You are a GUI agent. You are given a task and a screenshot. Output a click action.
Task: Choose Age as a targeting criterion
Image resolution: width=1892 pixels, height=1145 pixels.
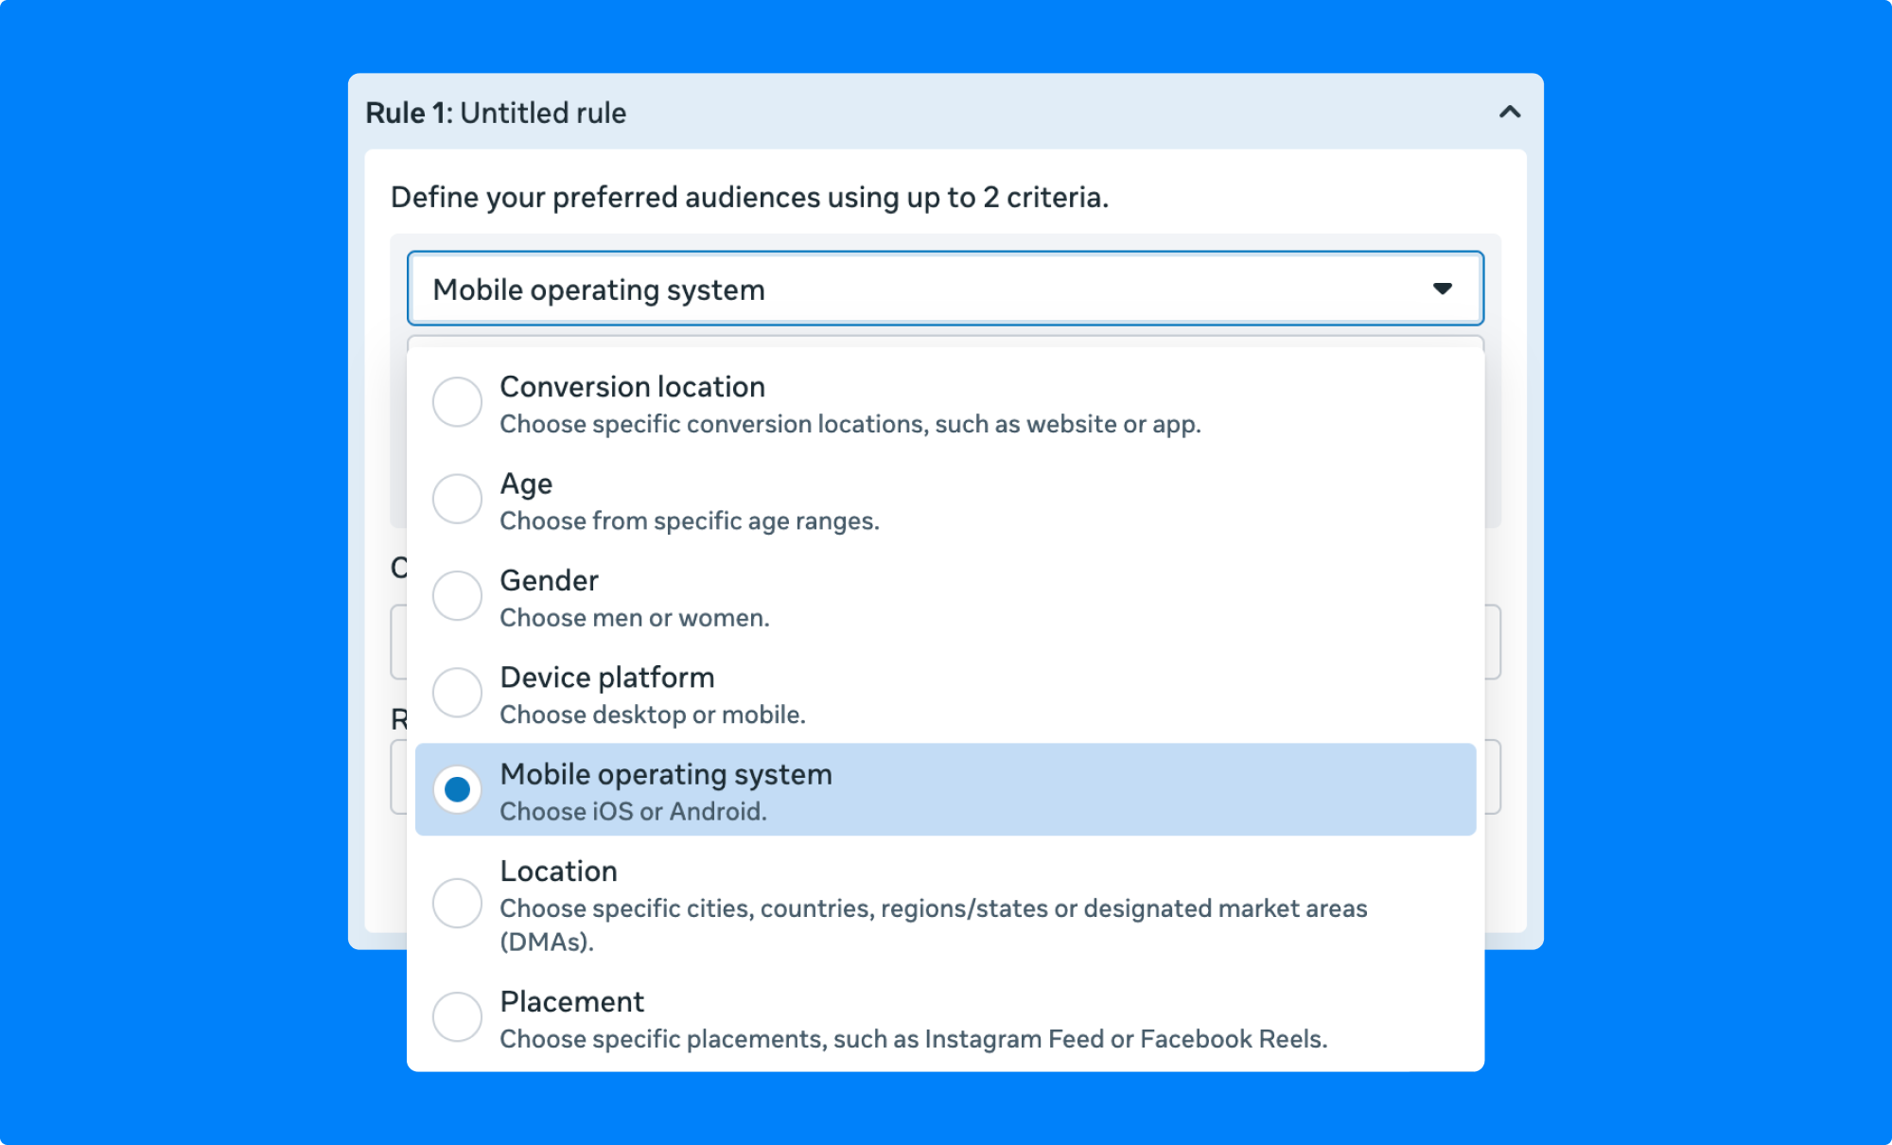457,499
